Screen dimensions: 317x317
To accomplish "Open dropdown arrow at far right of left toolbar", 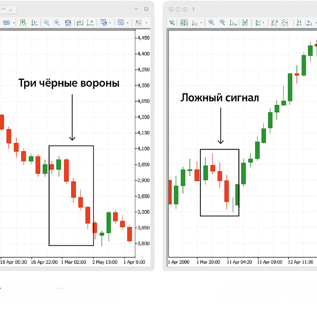I will 145,23.
